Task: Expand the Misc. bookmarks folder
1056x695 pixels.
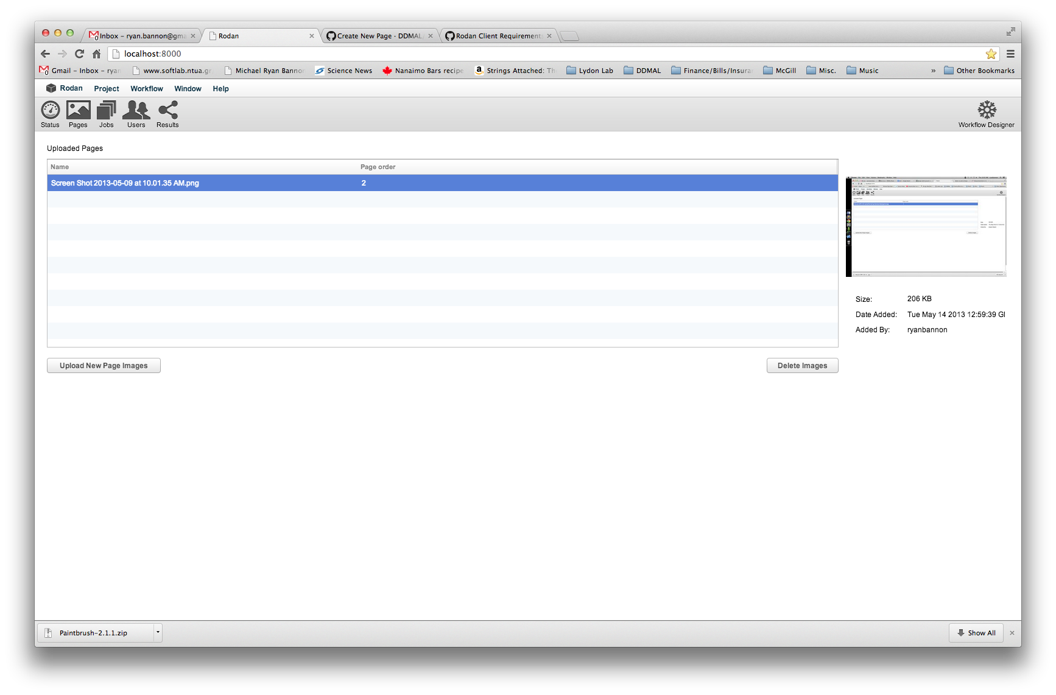Action: (x=821, y=71)
